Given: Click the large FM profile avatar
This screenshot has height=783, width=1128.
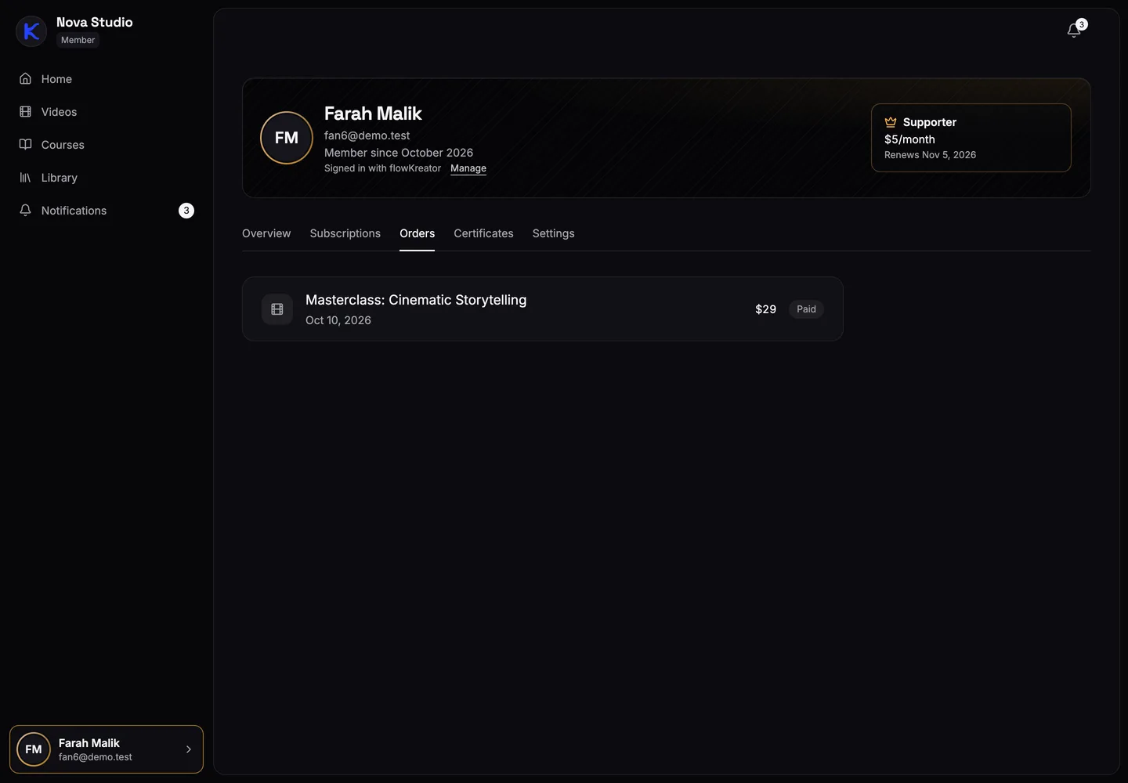Looking at the screenshot, I should pyautogui.click(x=287, y=138).
